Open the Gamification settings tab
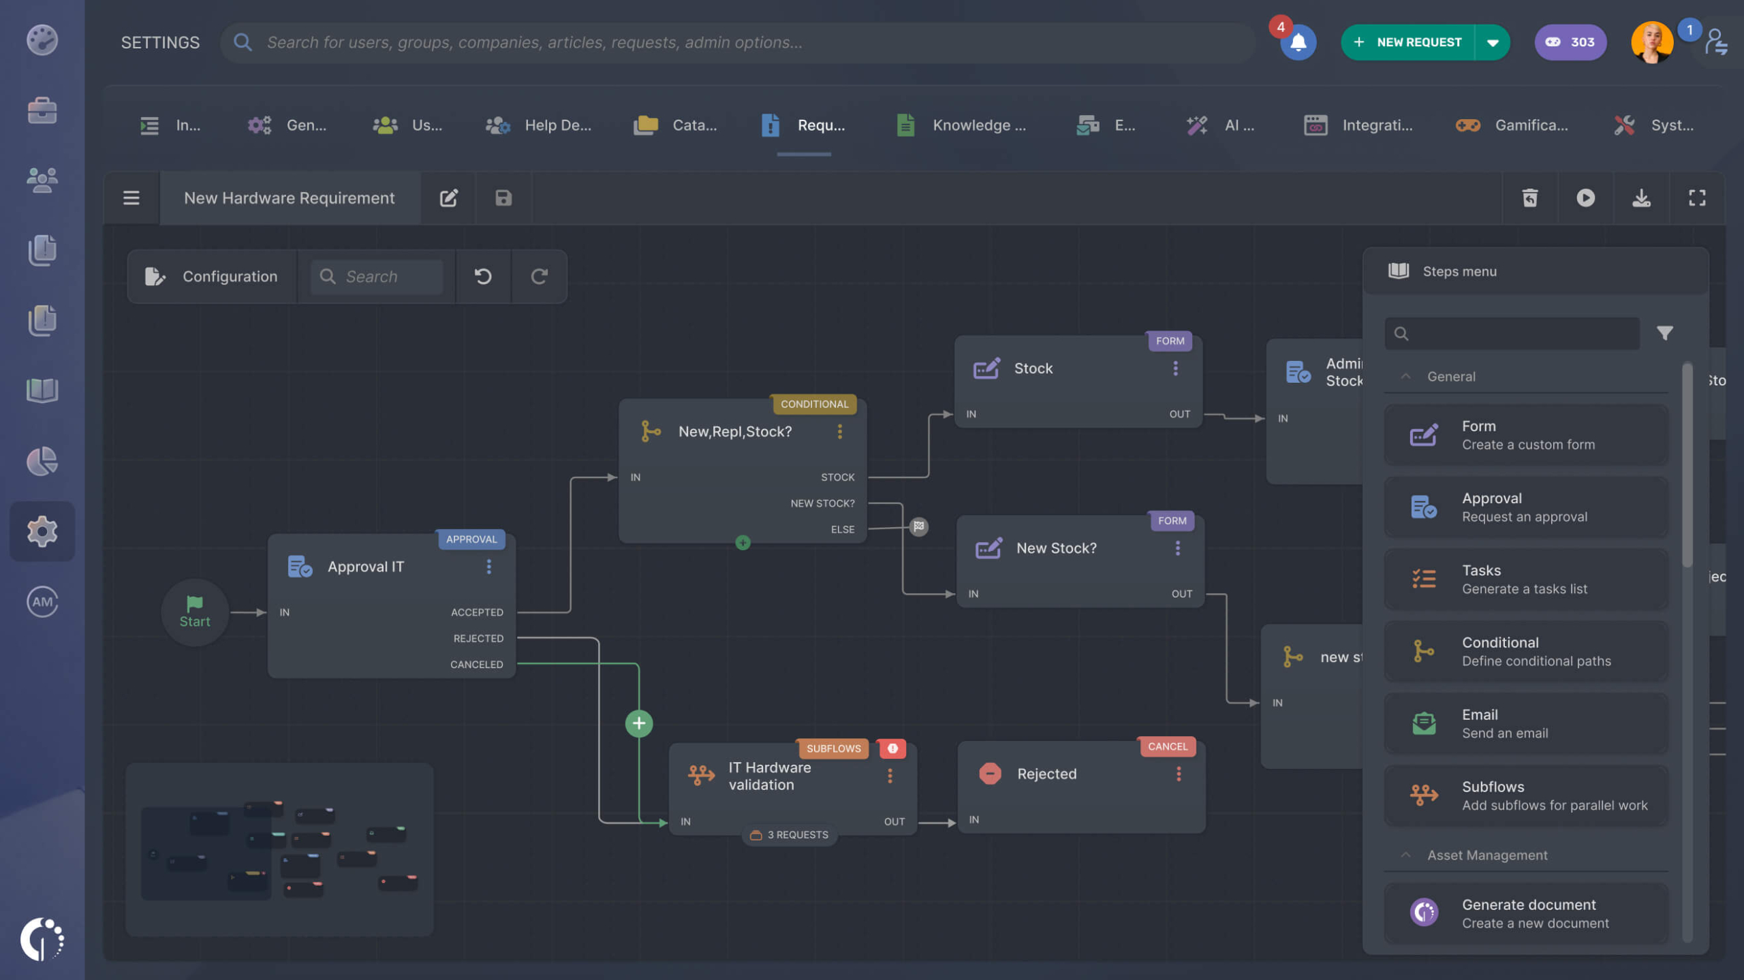Image resolution: width=1744 pixels, height=980 pixels. pos(1520,125)
